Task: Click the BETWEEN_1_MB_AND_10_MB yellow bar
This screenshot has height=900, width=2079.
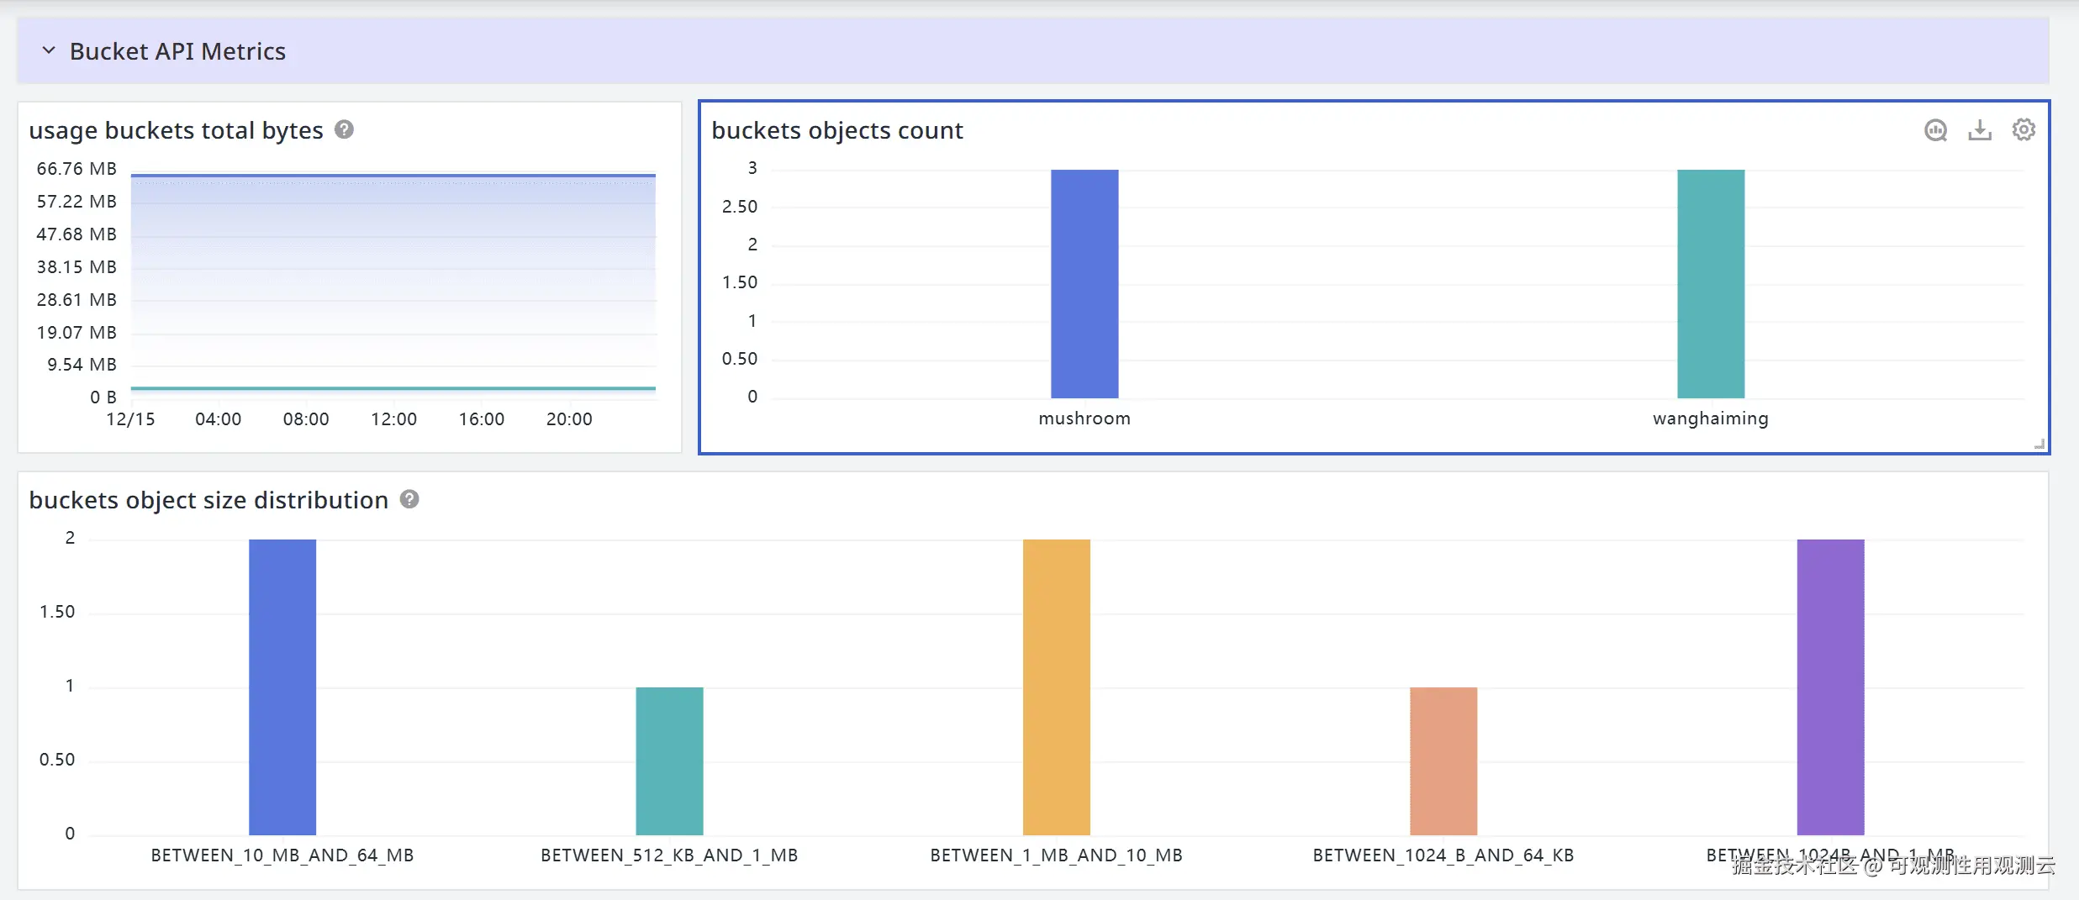Action: tap(1057, 687)
